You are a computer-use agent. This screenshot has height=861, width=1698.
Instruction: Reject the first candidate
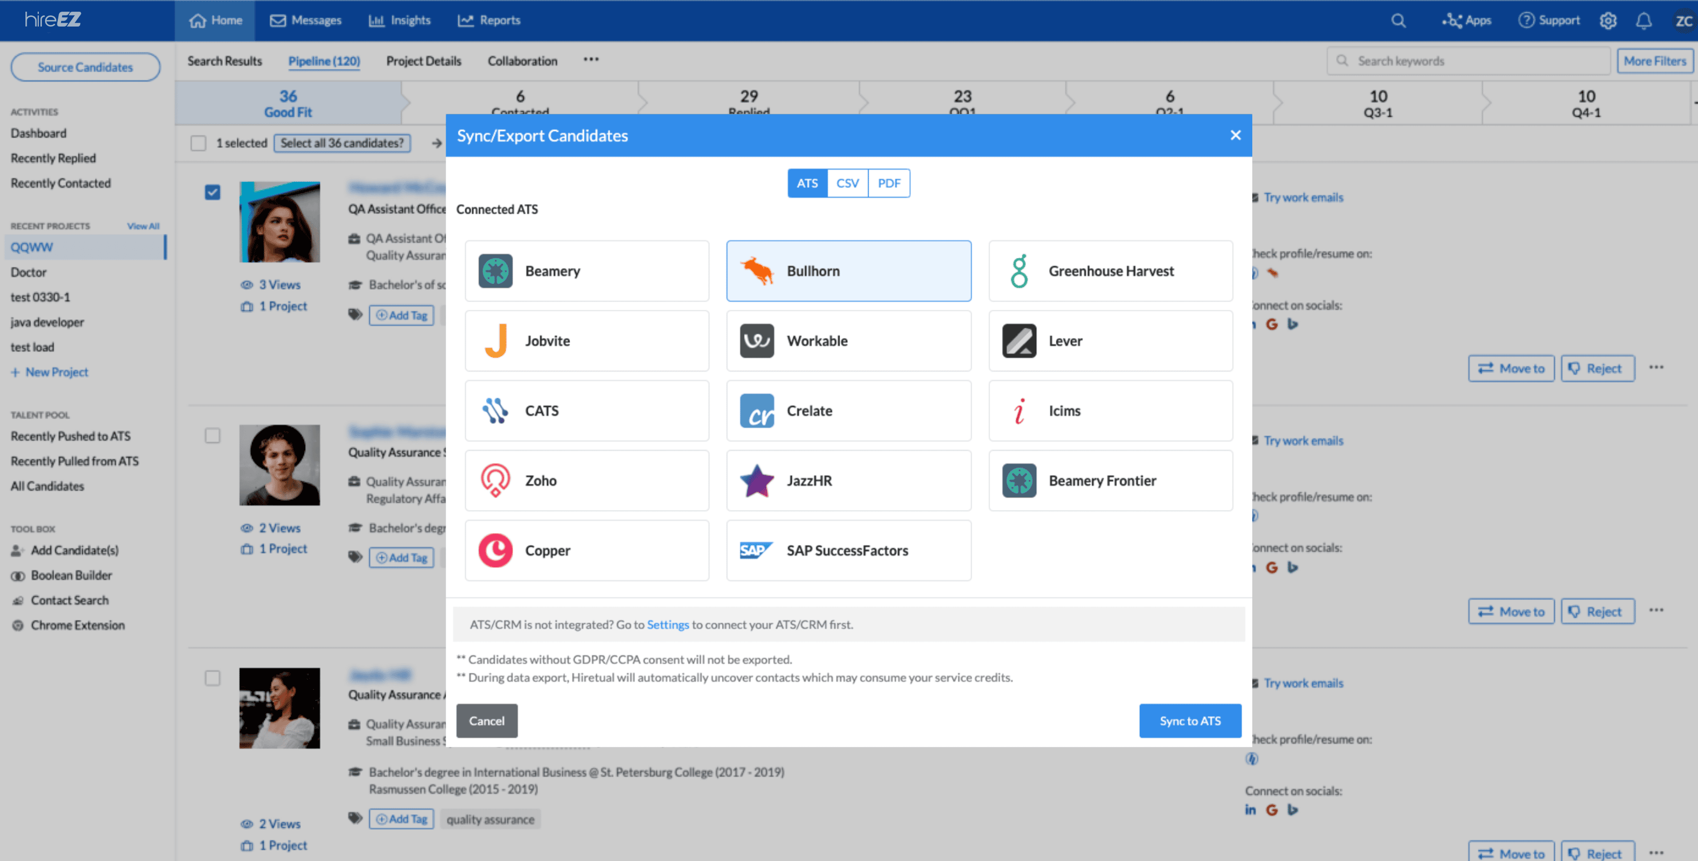tap(1597, 368)
